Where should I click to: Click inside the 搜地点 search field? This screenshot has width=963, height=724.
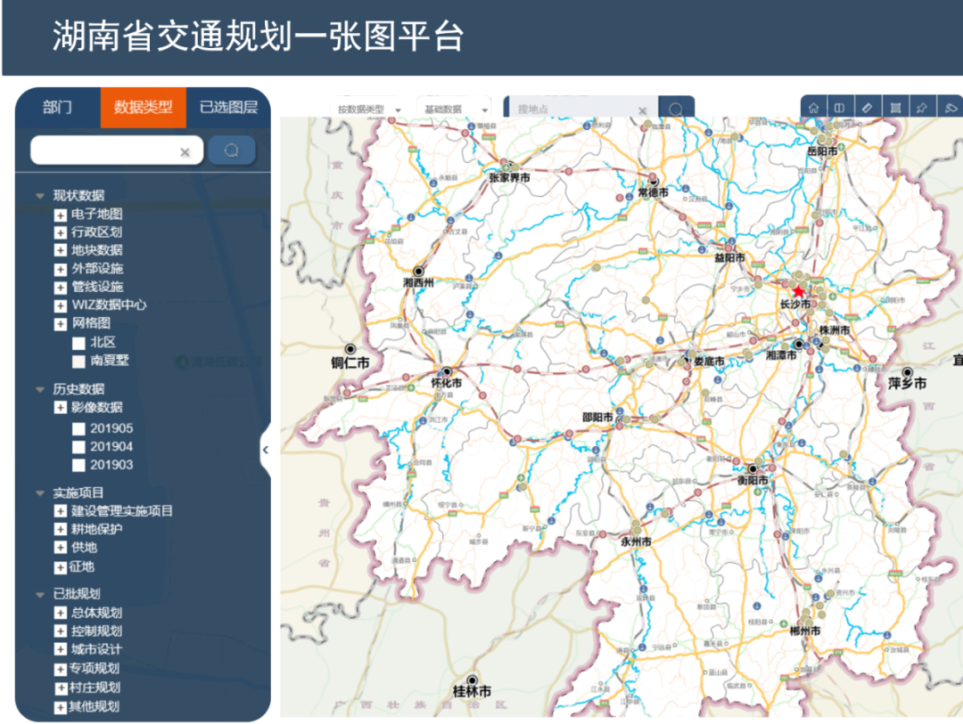571,110
